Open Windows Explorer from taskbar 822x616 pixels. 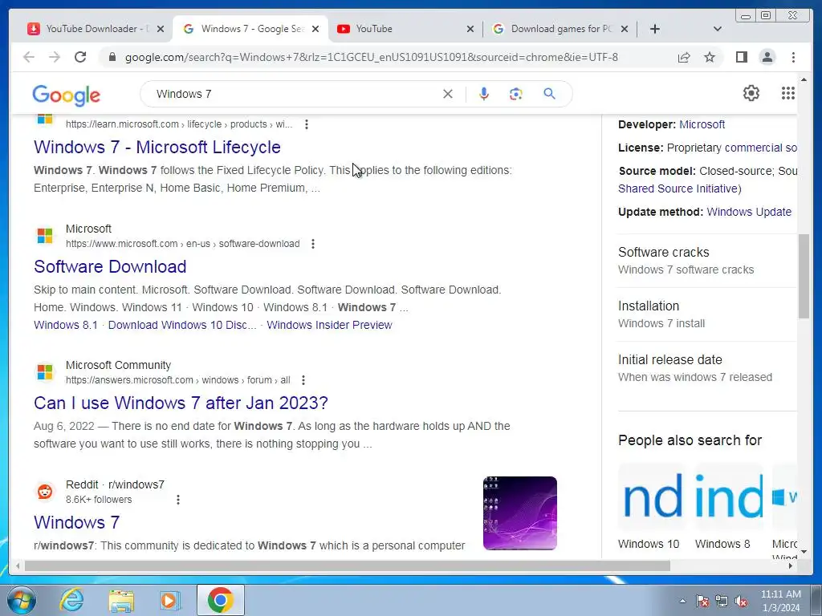point(121,600)
